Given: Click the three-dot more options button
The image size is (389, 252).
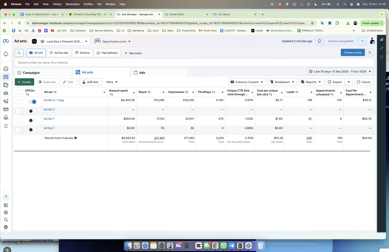Looking at the screenshot, I should [362, 41].
